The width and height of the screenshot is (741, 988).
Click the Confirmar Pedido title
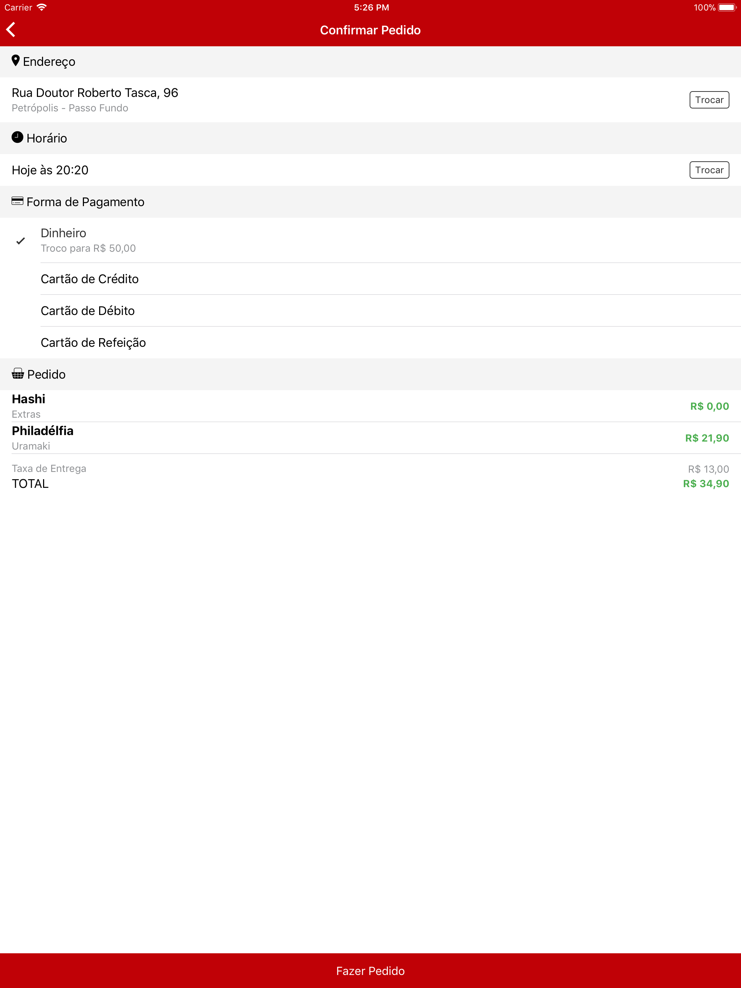pos(370,30)
